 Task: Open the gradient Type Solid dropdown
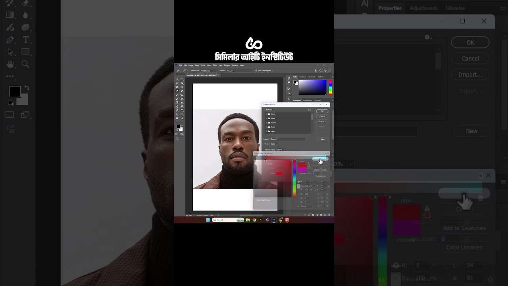tap(274, 144)
